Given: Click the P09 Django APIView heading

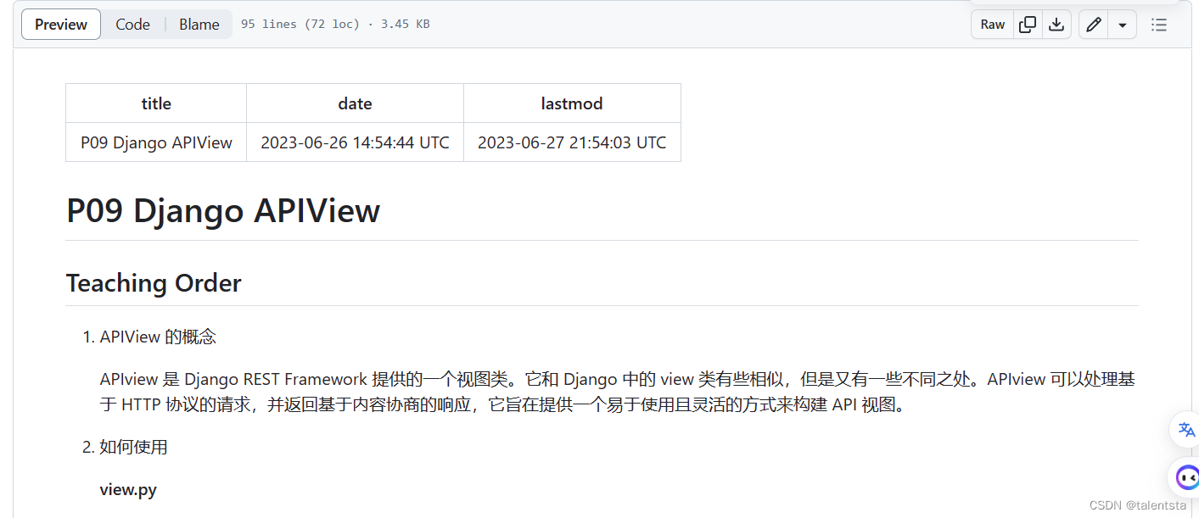Looking at the screenshot, I should click(x=223, y=211).
